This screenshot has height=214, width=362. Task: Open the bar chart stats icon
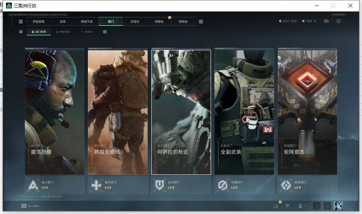[x=276, y=206]
